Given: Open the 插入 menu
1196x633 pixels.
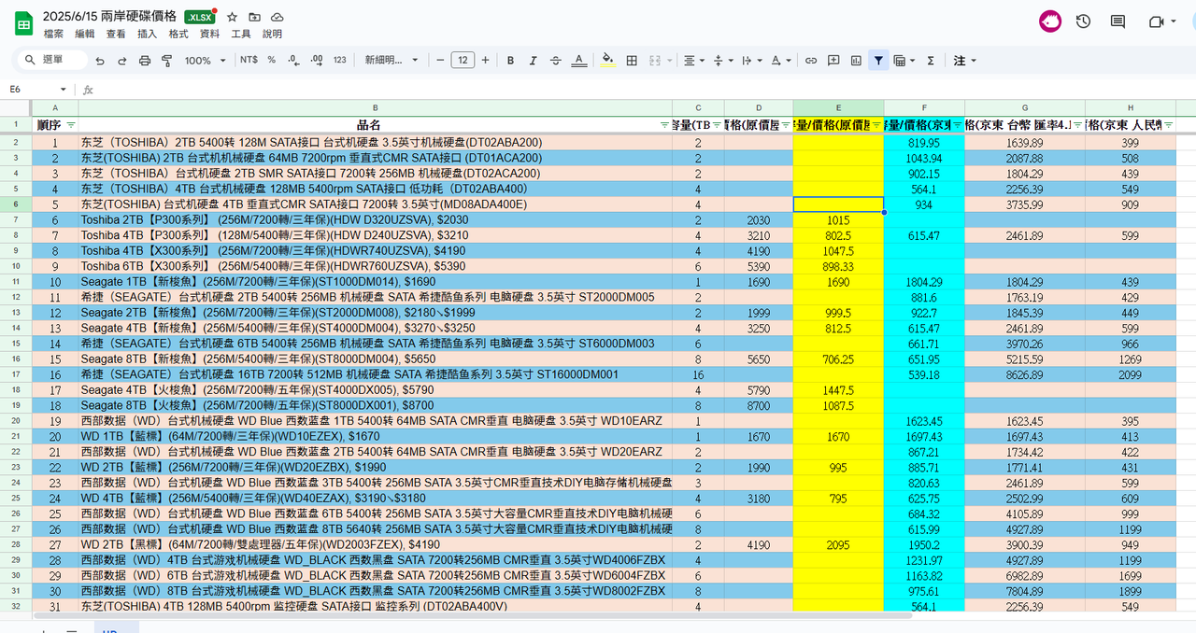Looking at the screenshot, I should (147, 34).
